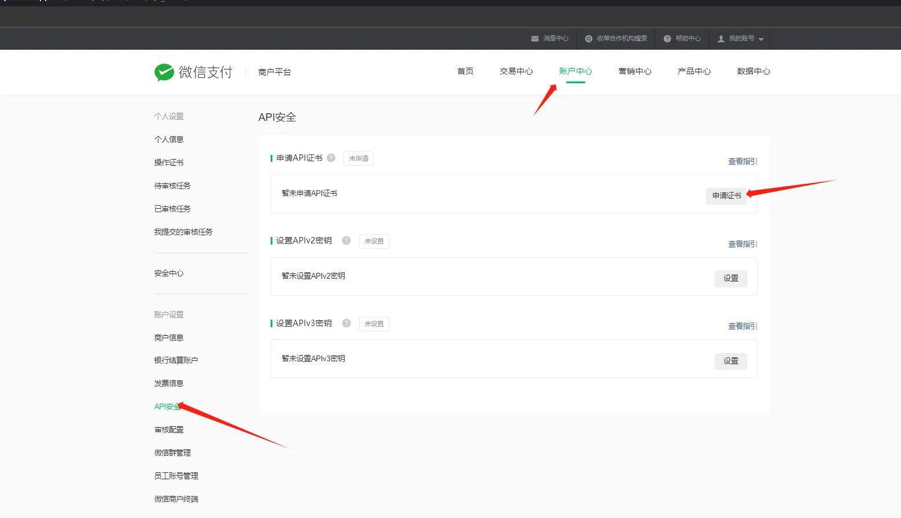
Task: Click 设置 for APIv3密钥
Action: 730,360
